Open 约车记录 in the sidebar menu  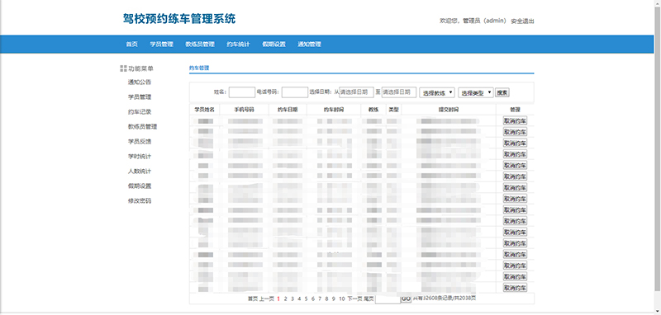pos(140,112)
